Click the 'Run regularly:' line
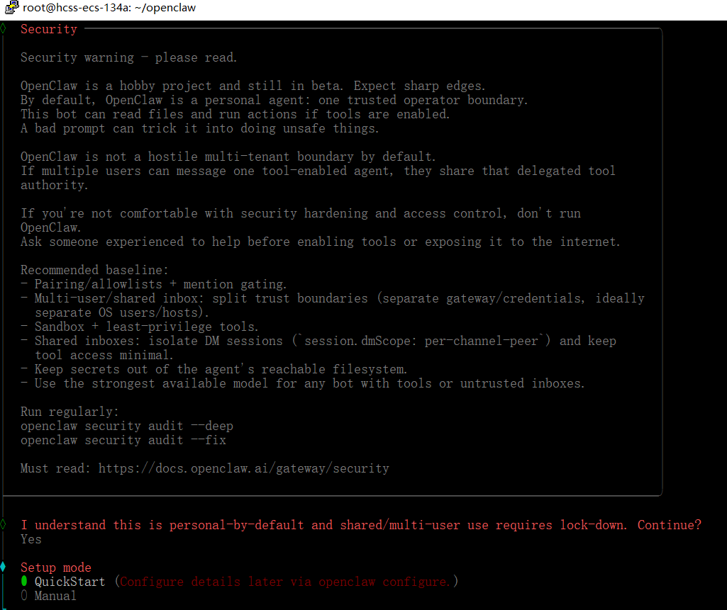Screen dimensions: 727x610 (x=70, y=412)
